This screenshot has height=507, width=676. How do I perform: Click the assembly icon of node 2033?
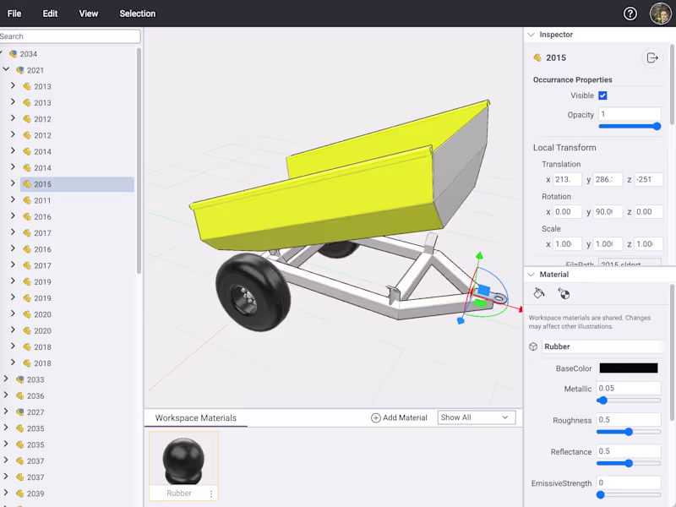(20, 379)
